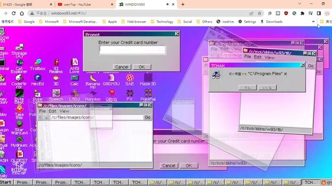332x186 pixels.
Task: Open File menu in /c/sys/skins/w93/16/ window
Action: click(247, 56)
